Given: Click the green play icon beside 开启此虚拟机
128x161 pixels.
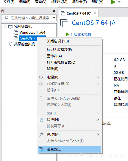Looking at the screenshot, I should (x=67, y=34).
